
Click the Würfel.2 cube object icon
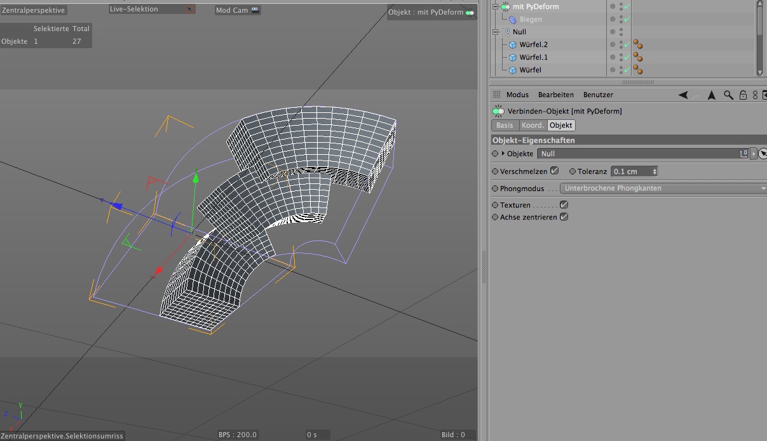pos(513,45)
